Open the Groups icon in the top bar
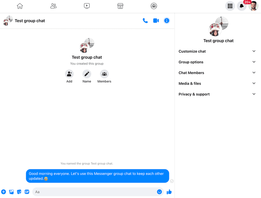The image size is (261, 198). click(154, 6)
